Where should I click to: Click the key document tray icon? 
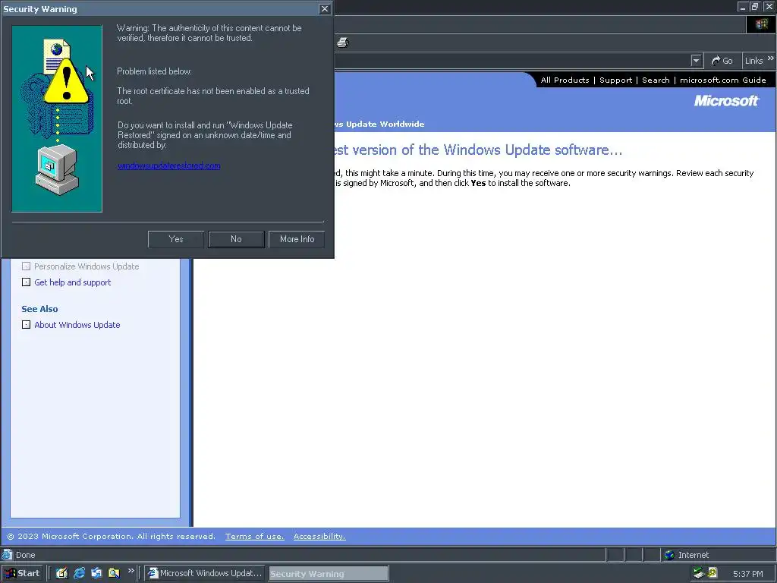pos(713,573)
